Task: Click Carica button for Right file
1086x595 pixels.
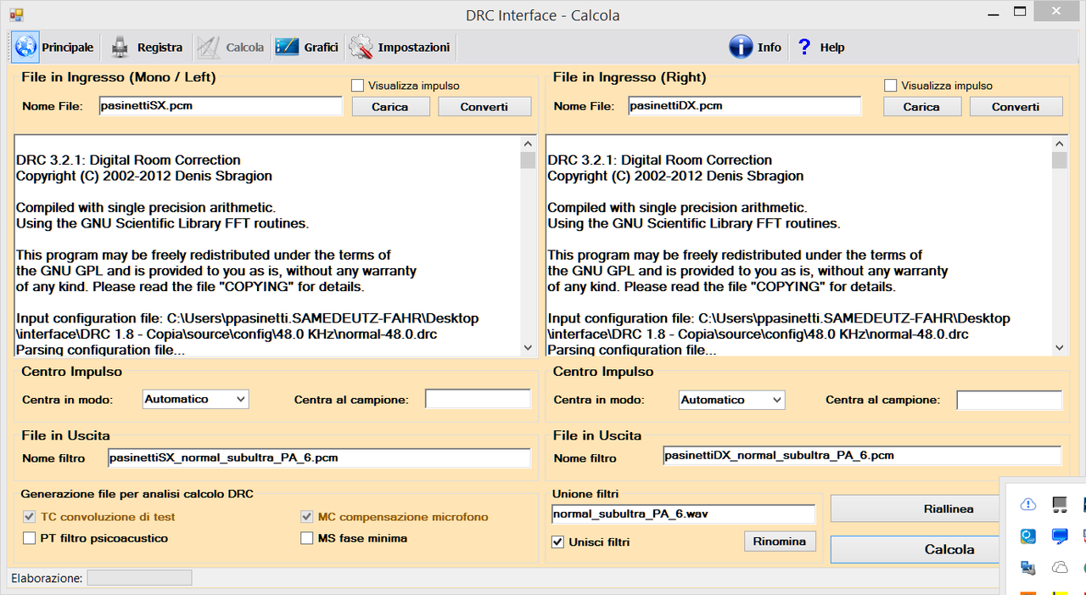Action: (921, 107)
